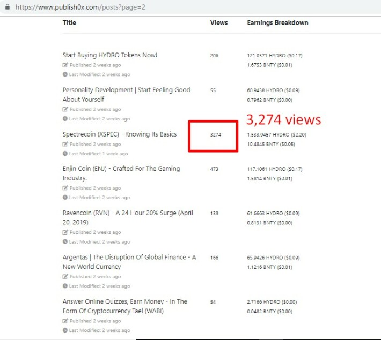Click published edit icon under Personality Development
The height and width of the screenshot is (340, 381).
pyautogui.click(x=65, y=109)
